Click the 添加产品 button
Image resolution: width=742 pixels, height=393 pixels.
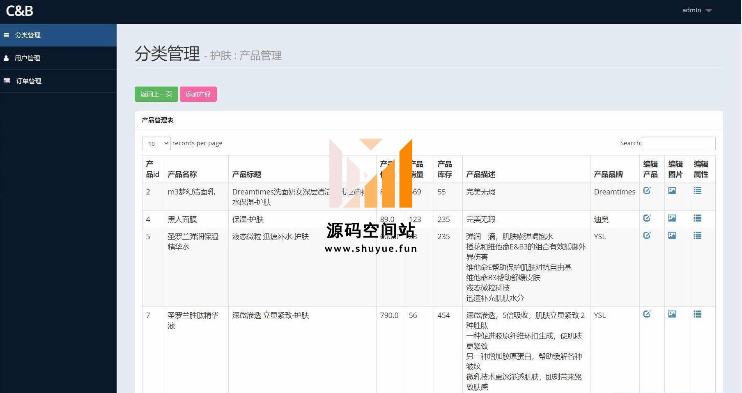pos(198,94)
